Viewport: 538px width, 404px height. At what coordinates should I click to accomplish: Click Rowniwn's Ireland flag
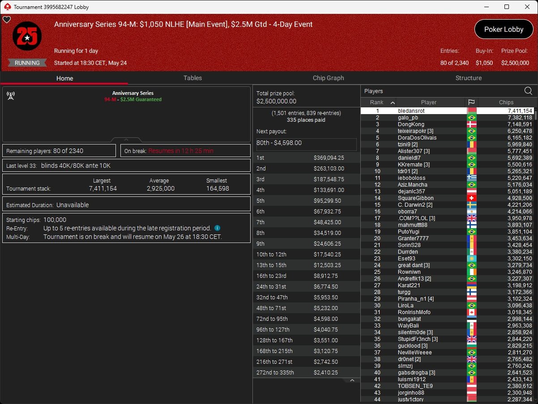(x=472, y=272)
